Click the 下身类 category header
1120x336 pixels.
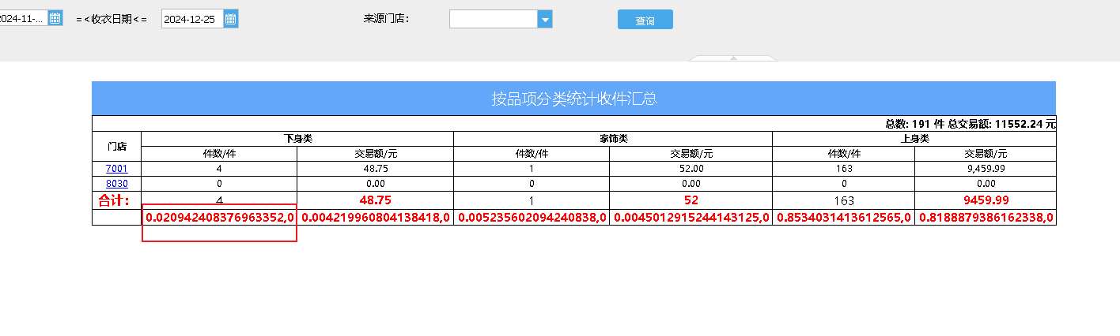(297, 138)
